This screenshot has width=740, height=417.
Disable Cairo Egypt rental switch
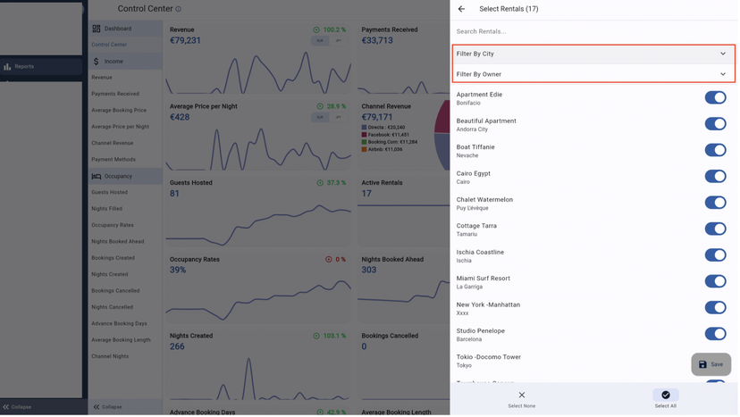pyautogui.click(x=717, y=177)
